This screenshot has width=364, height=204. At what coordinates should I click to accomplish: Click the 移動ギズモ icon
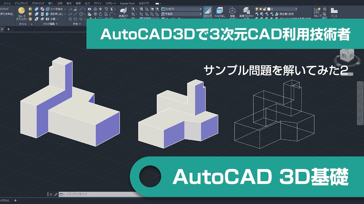click(232, 11)
